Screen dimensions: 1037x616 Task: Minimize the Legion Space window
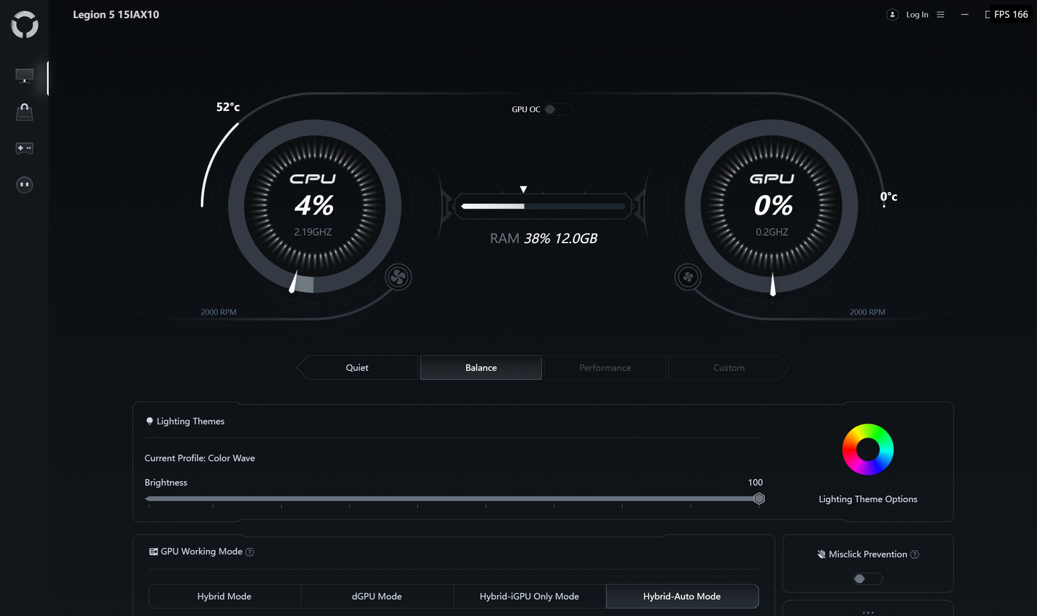965,15
